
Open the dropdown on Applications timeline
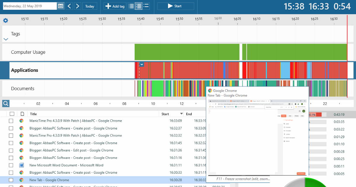(x=142, y=64)
